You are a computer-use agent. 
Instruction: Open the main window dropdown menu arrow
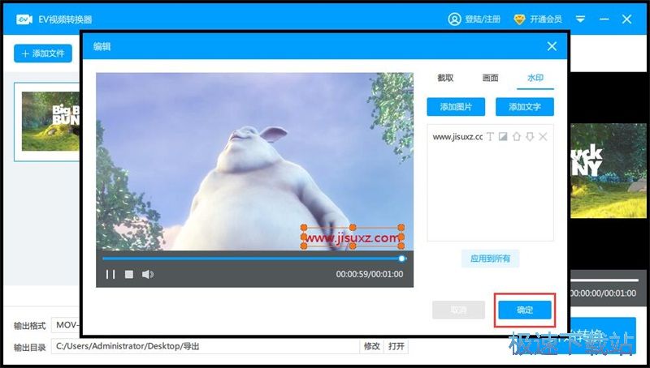580,19
